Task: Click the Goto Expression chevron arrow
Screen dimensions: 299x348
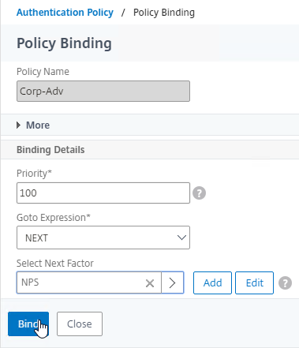Action: click(181, 238)
